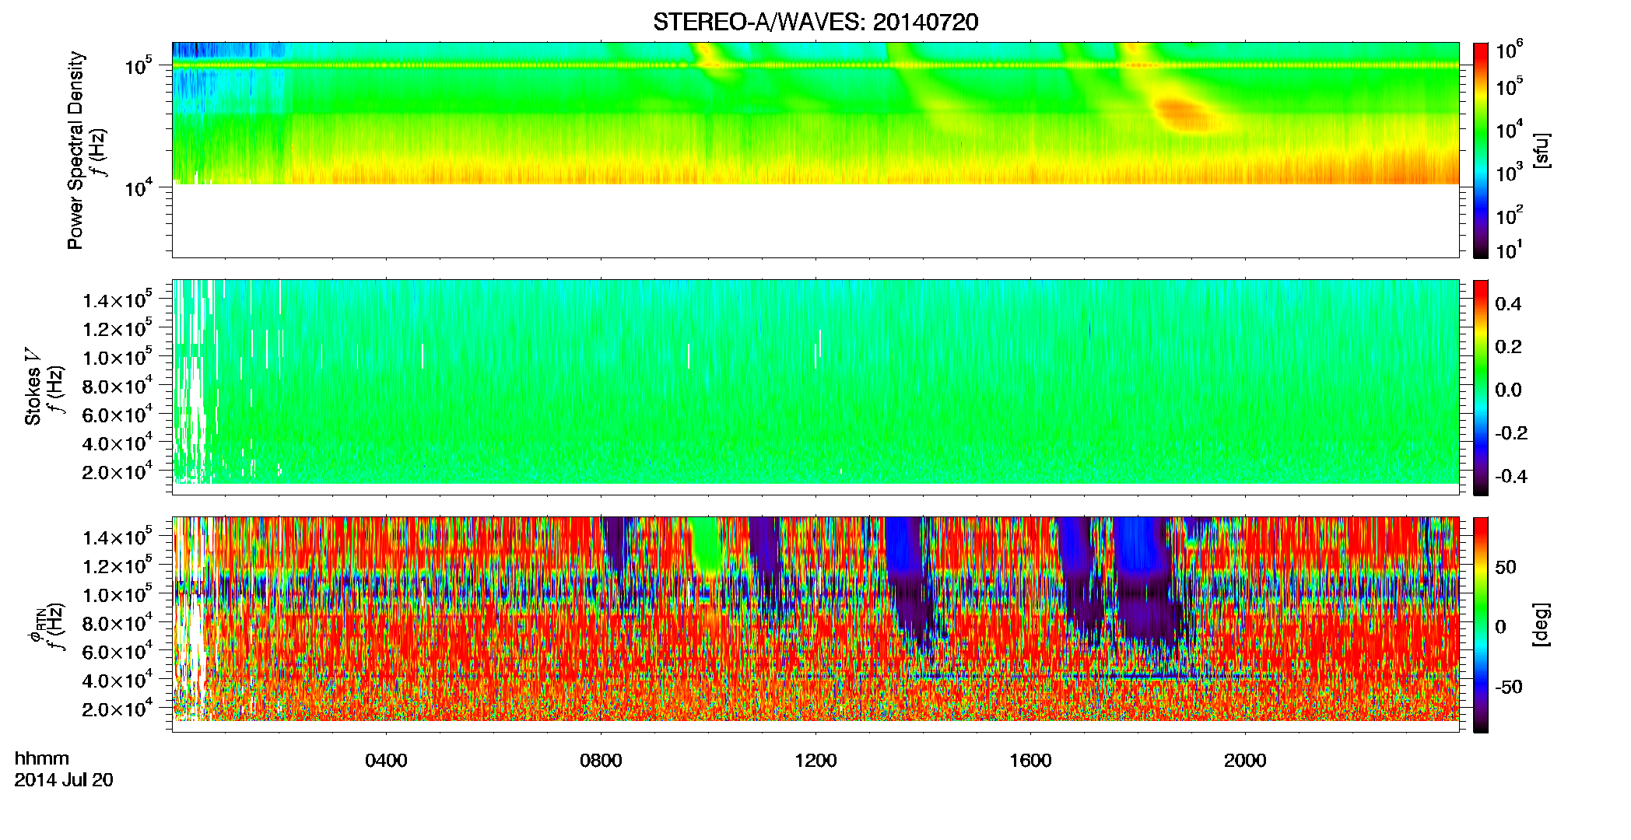Click the 10^6 value on sfu color bar
This screenshot has height=840, width=1631.
1510,51
